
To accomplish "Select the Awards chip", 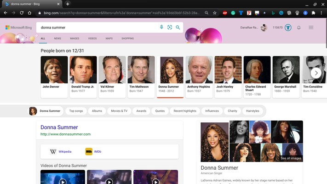I will click(x=141, y=111).
